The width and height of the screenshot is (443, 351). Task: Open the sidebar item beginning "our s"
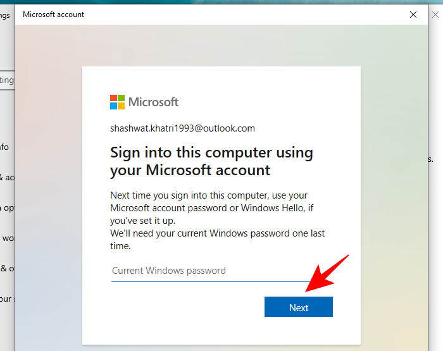pos(6,299)
